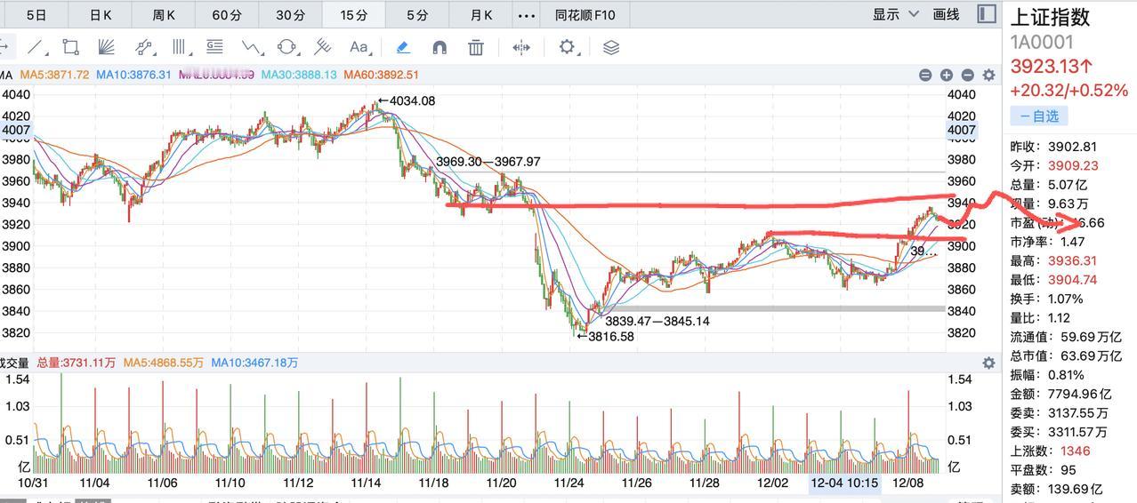Viewport: 1137px width, 503px height.
Task: Open the 同花顺F10 page
Action: coord(585,14)
